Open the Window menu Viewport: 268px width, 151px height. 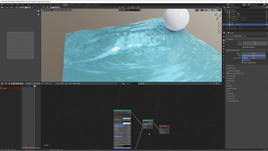(18, 5)
